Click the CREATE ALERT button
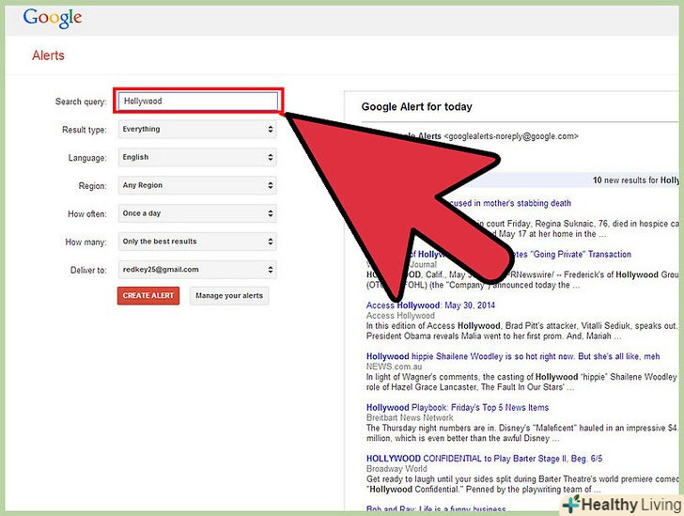Screen dimensions: 684x516 [148, 295]
